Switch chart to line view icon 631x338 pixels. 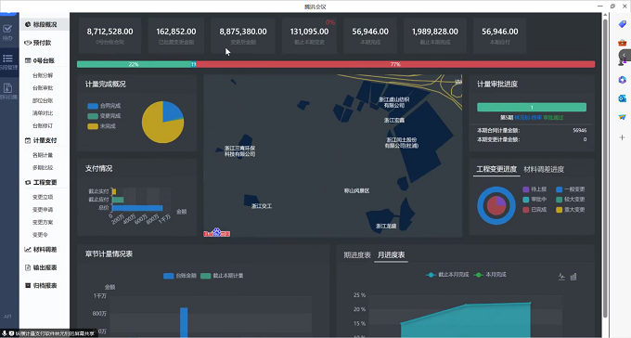pyautogui.click(x=561, y=277)
